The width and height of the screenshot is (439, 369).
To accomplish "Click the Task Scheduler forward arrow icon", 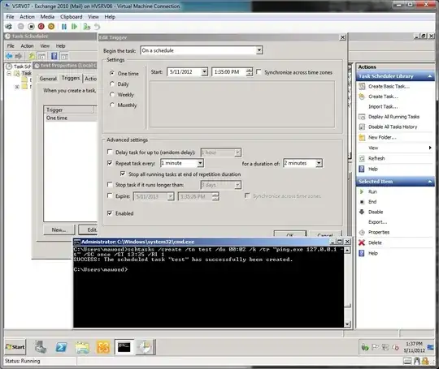I will point(19,56).
